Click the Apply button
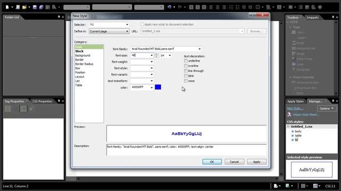341x191 pixels. [x=257, y=162]
